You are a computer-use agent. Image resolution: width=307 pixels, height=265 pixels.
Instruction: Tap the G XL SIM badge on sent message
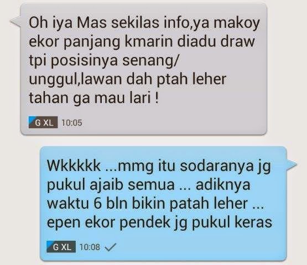pyautogui.click(x=61, y=247)
